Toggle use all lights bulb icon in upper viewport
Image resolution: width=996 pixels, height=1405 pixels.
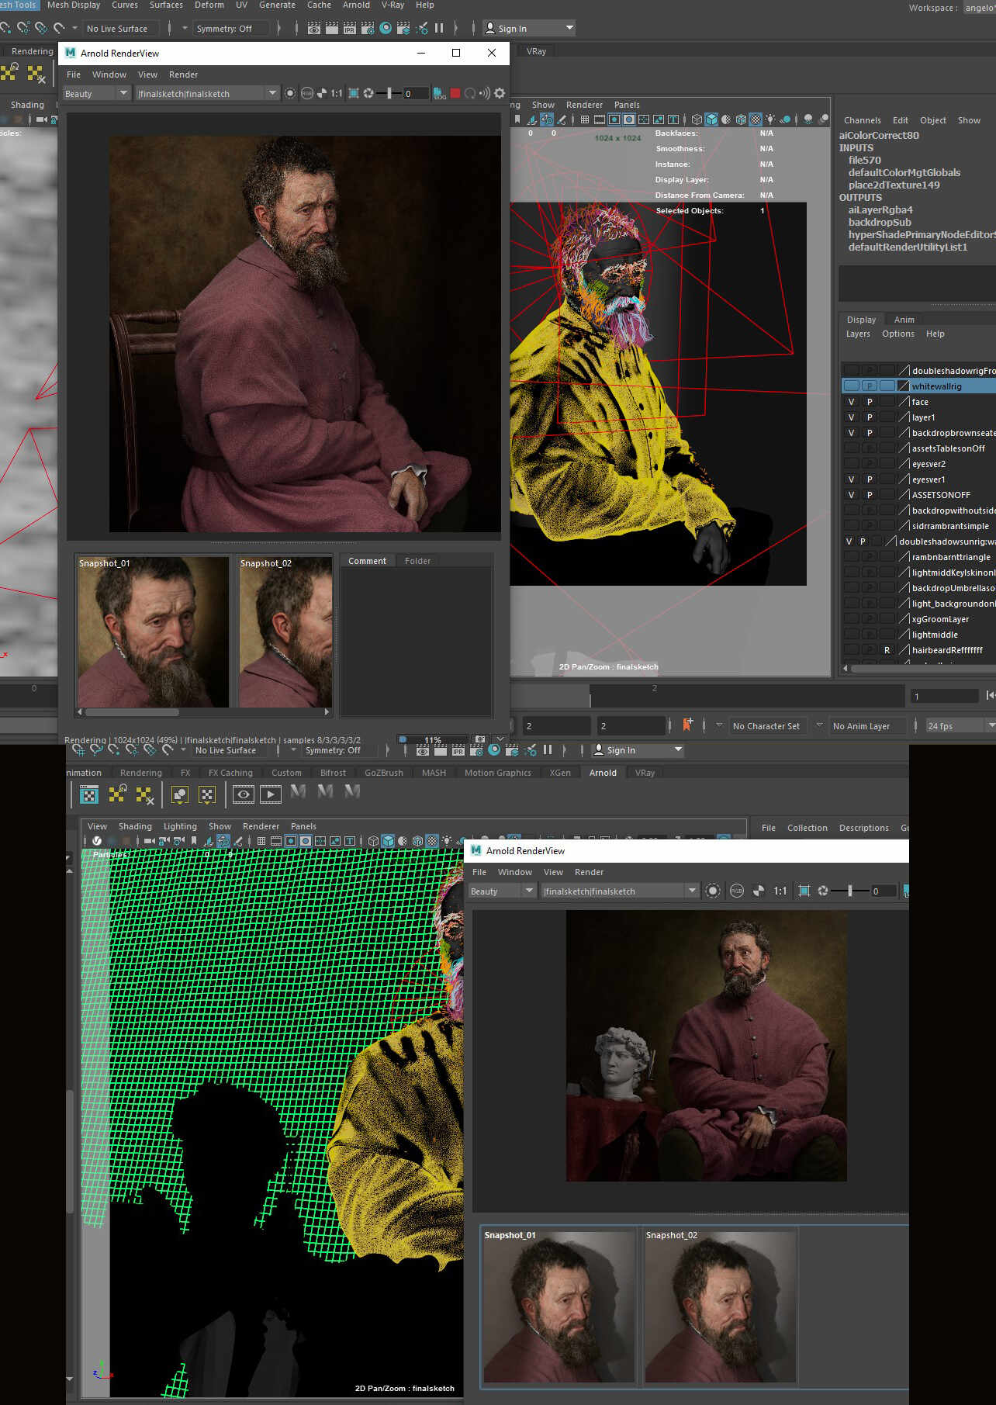pyautogui.click(x=770, y=119)
